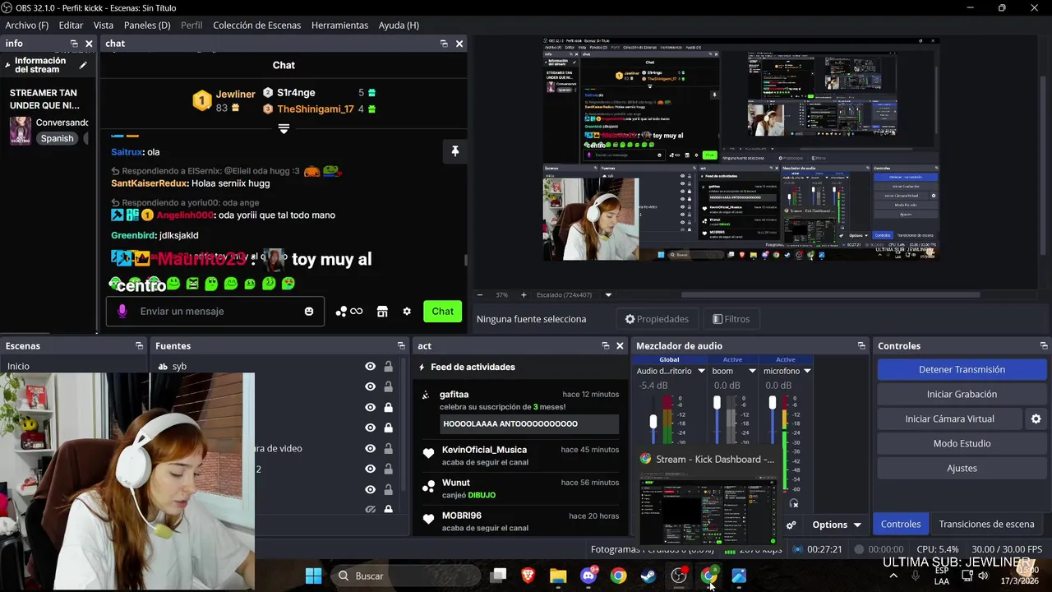Open File Explorer from the taskbar
The width and height of the screenshot is (1052, 592).
click(x=558, y=576)
